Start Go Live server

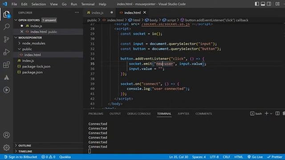[x=255, y=157]
